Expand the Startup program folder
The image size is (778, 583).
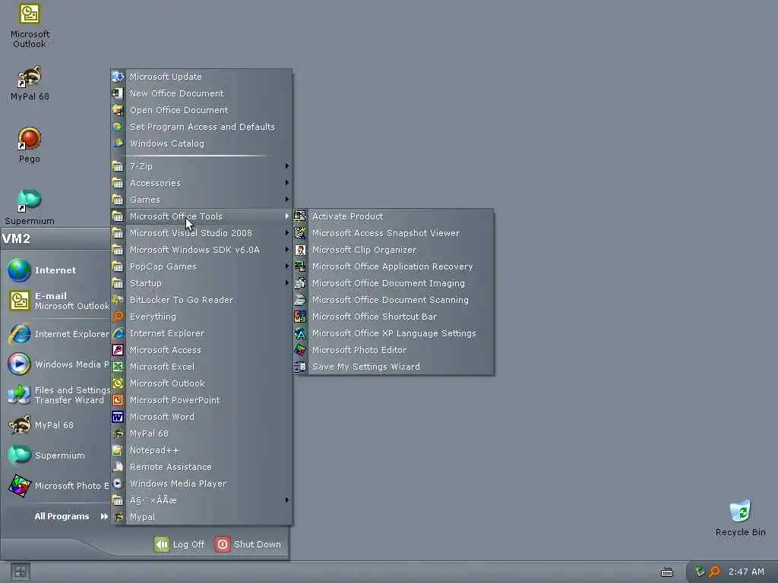(x=201, y=283)
